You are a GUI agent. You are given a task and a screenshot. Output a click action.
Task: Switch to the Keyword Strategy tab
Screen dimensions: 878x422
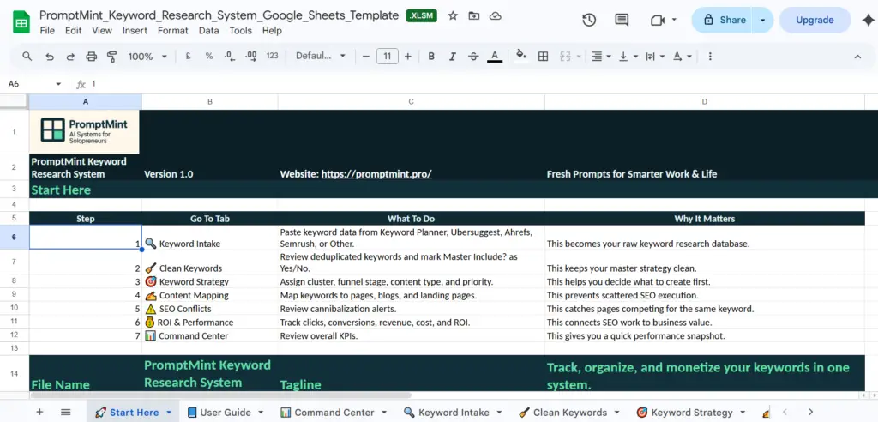click(691, 413)
